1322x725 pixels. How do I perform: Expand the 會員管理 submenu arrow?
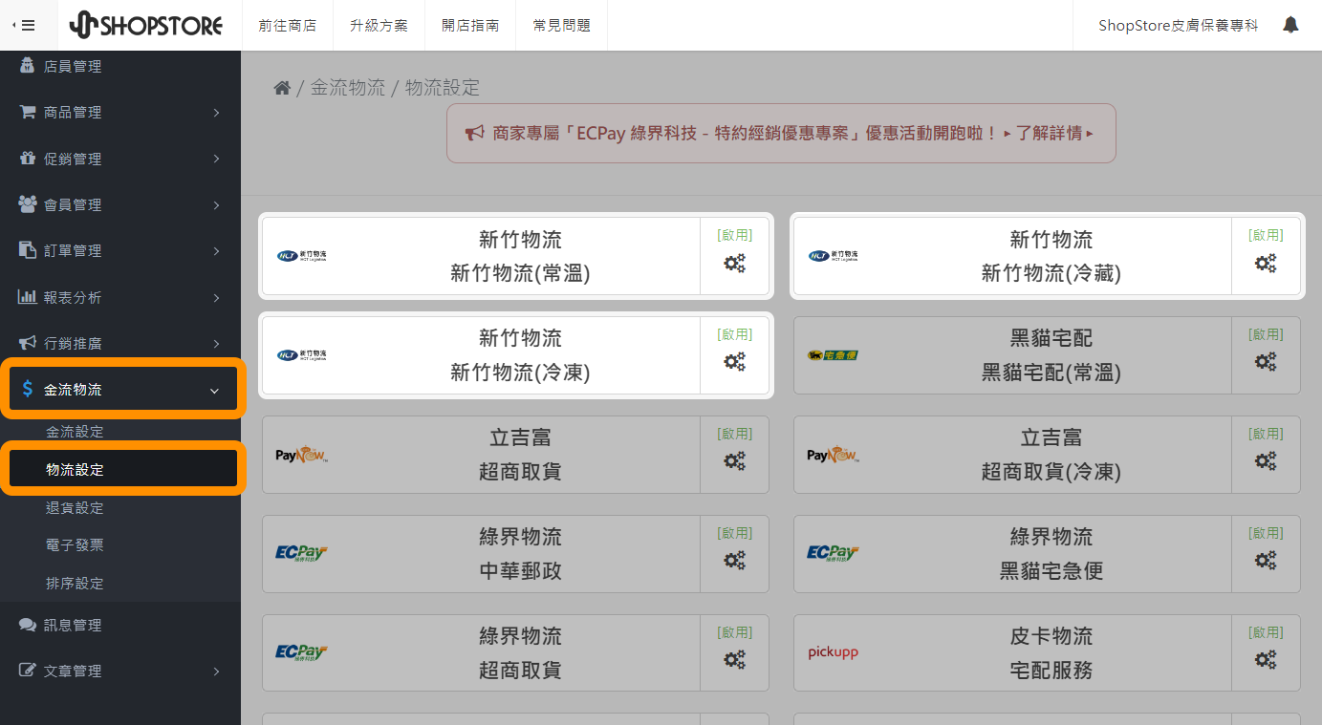tap(216, 205)
